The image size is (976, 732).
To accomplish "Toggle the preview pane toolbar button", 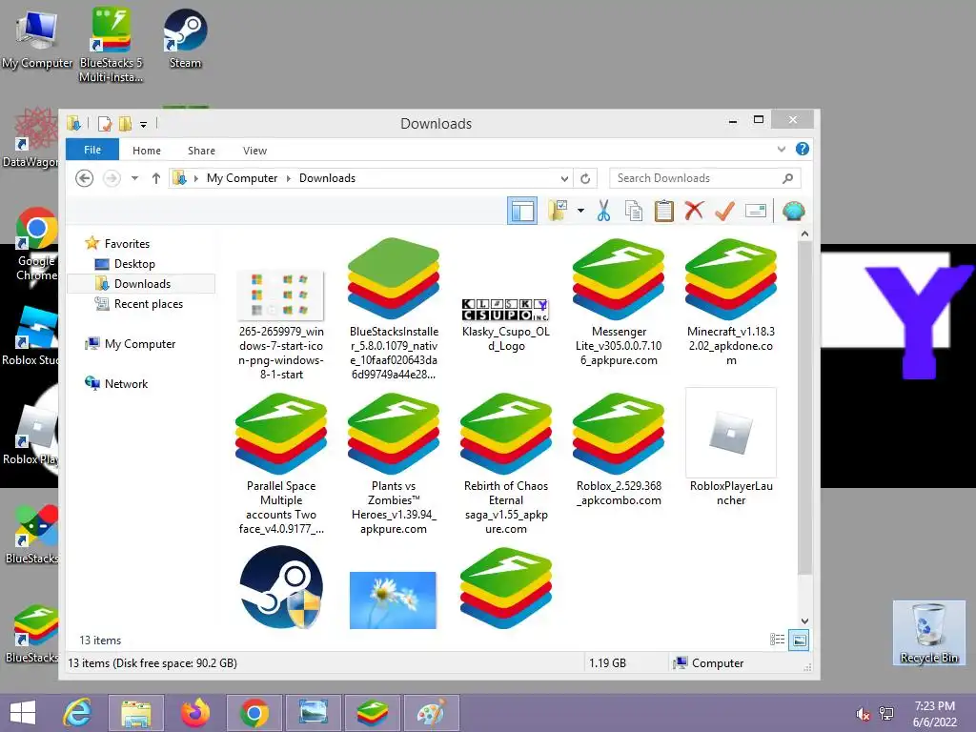I will (522, 211).
